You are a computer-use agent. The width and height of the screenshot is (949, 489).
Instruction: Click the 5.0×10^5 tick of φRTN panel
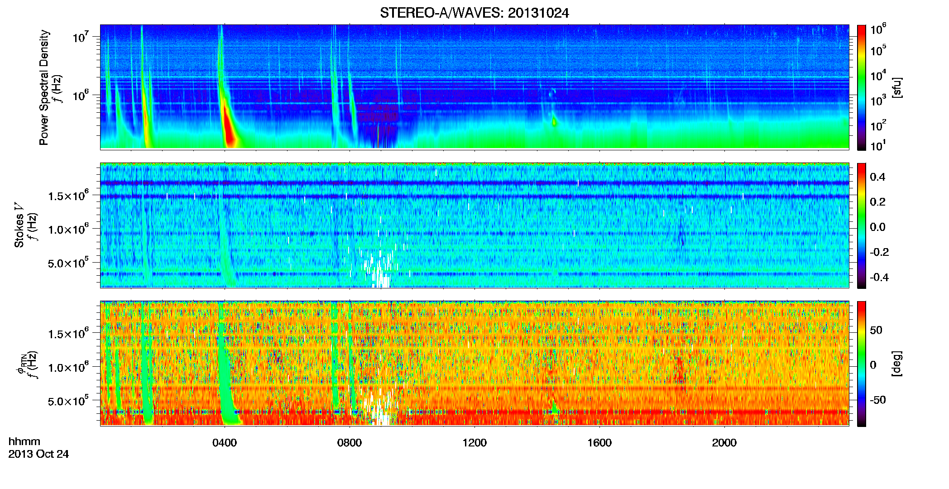pos(68,400)
